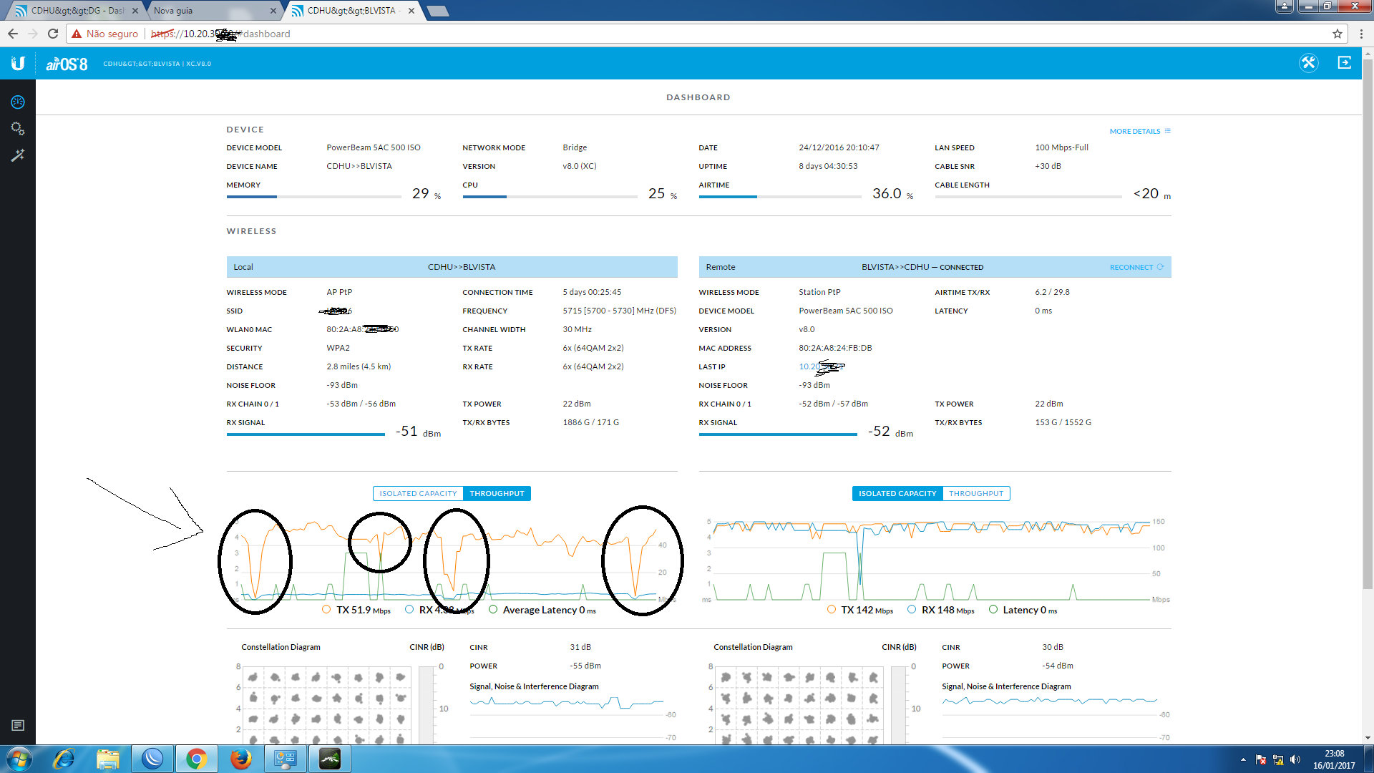
Task: Select remote Isolated Capacity view
Action: point(897,493)
